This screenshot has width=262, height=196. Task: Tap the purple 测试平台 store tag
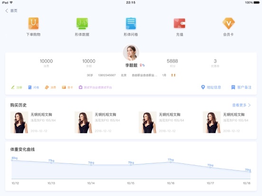[95, 87]
